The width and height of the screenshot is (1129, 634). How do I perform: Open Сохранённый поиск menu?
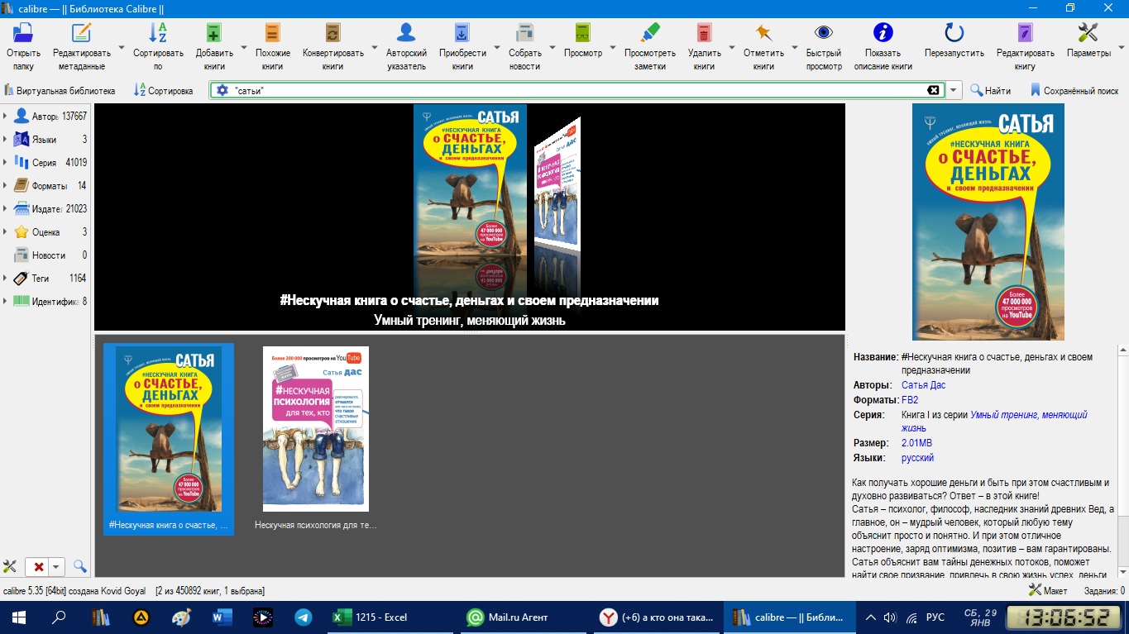point(1074,91)
